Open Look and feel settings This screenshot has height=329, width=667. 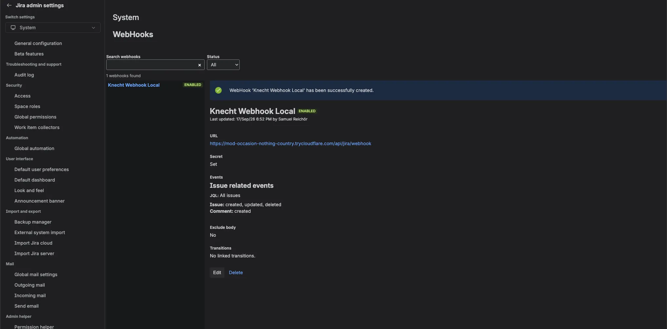coord(29,190)
